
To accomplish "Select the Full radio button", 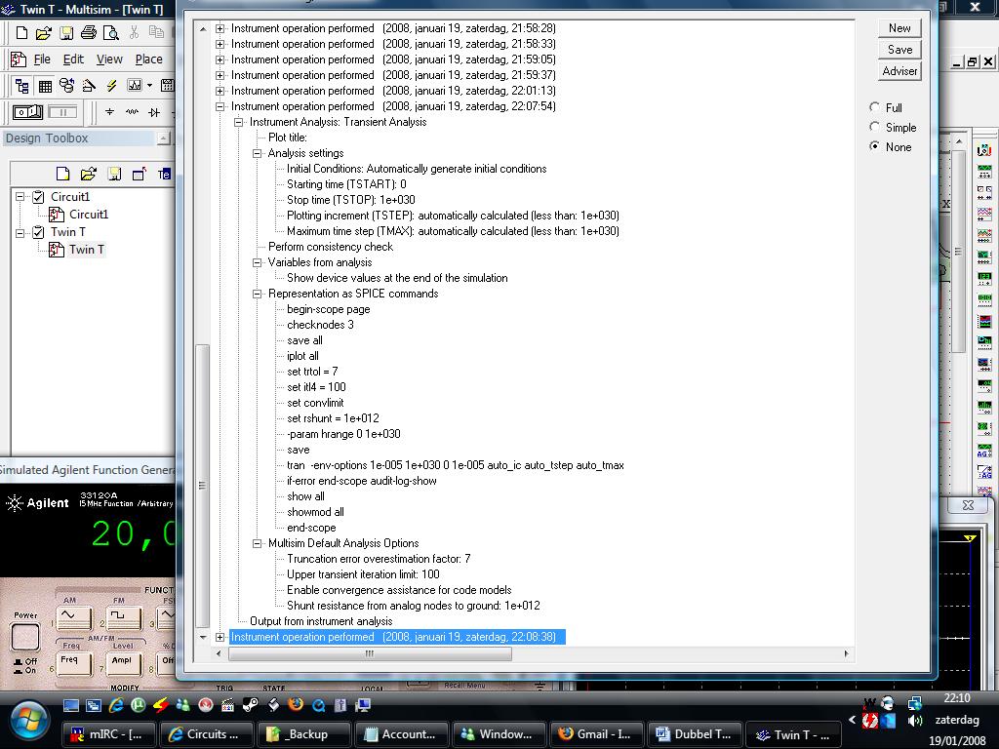I will pos(875,107).
